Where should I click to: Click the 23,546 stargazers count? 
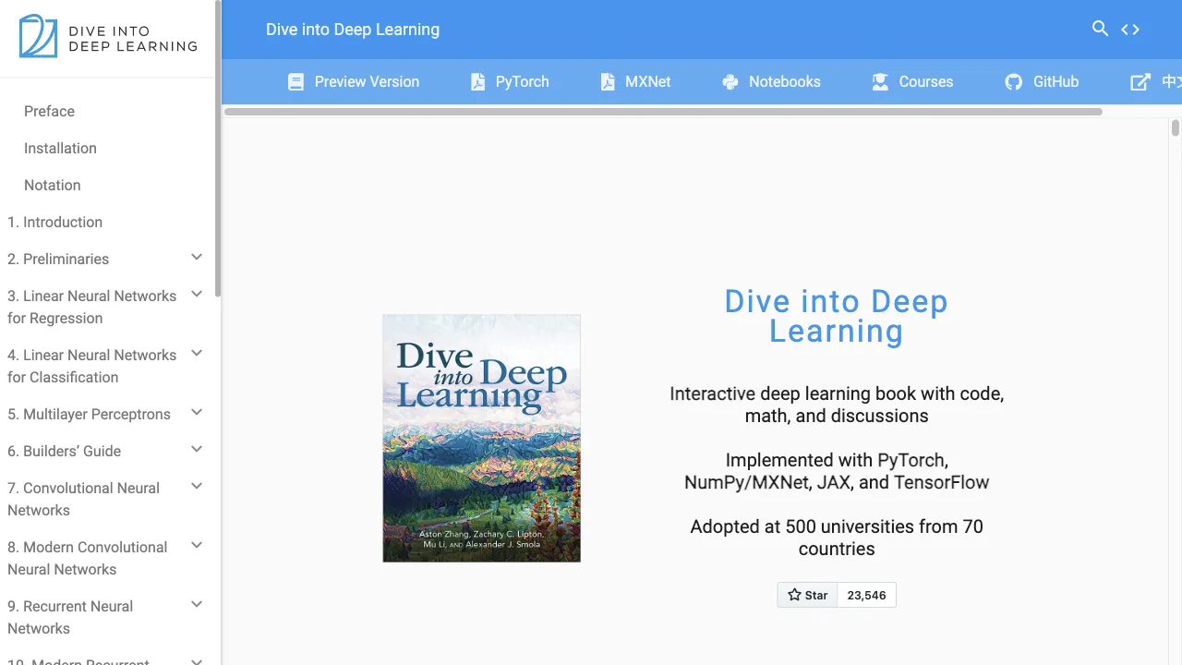866,595
